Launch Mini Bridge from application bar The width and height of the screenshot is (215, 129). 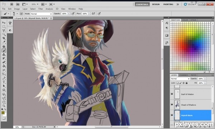[18, 4]
